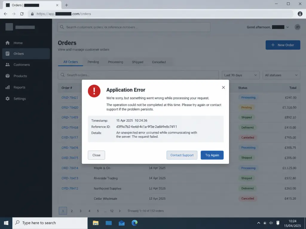Click the red error exclamation icon

coord(94,91)
